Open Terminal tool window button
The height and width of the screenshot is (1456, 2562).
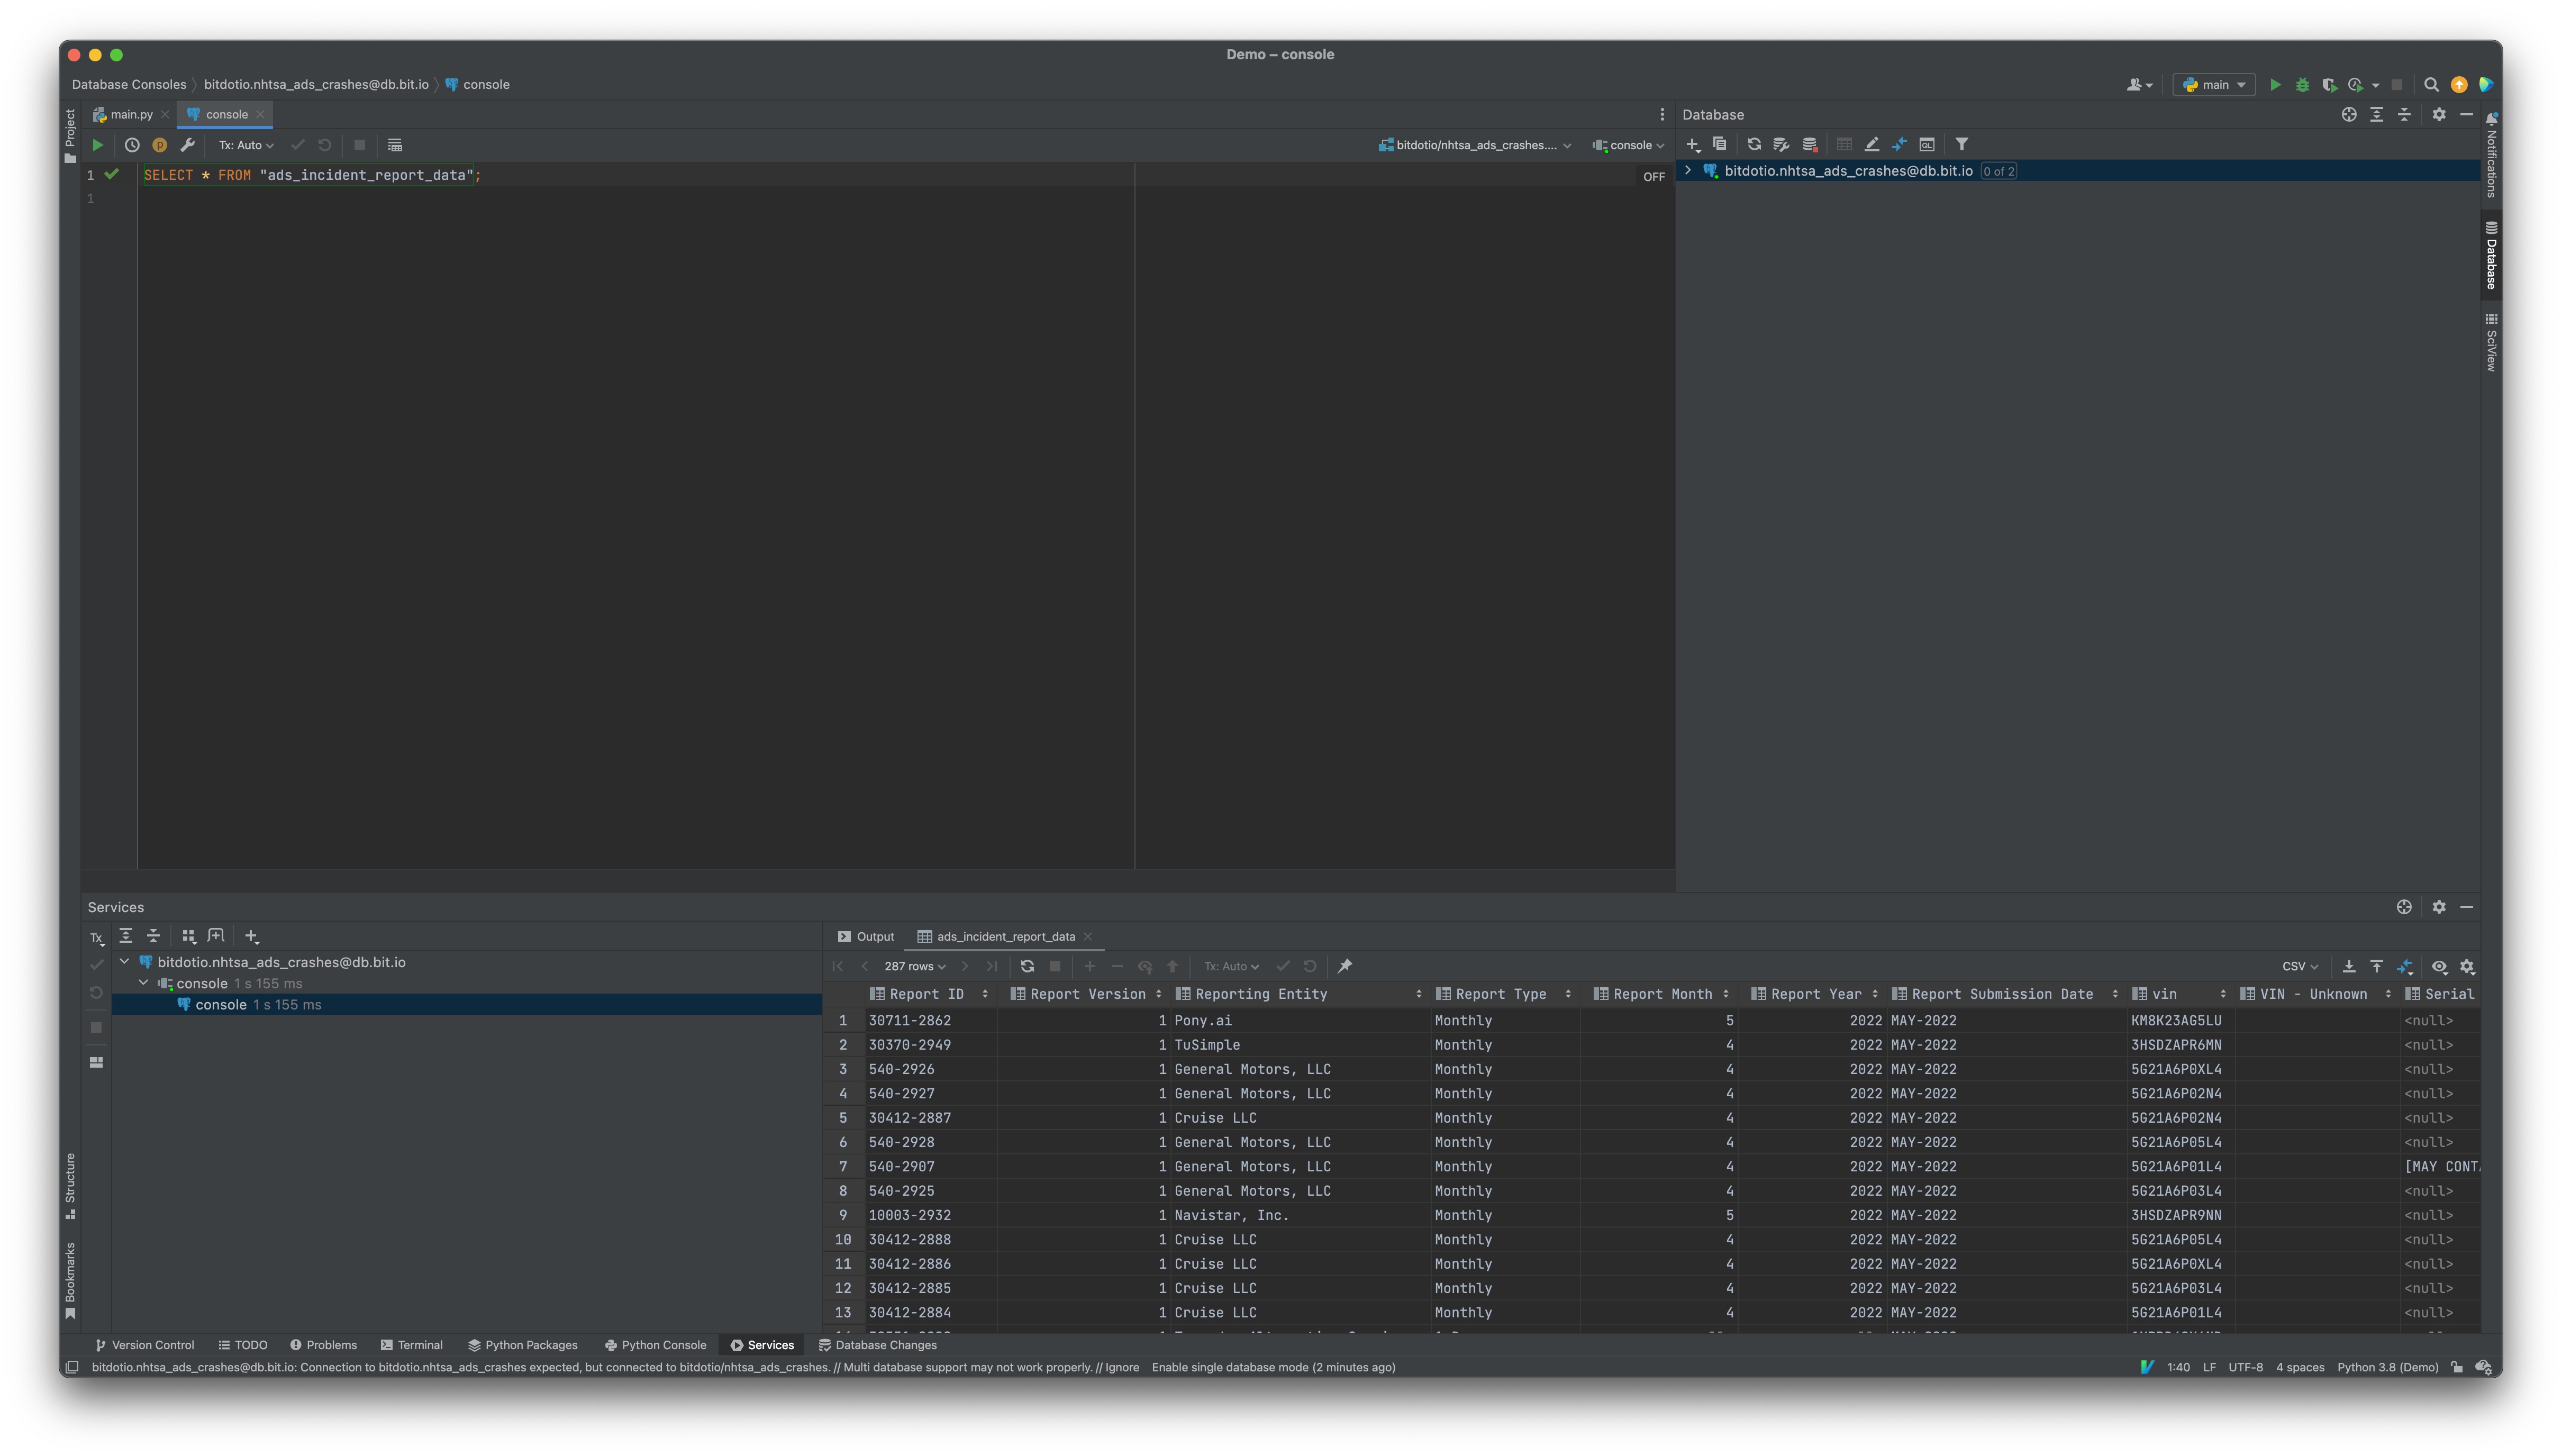[x=412, y=1345]
